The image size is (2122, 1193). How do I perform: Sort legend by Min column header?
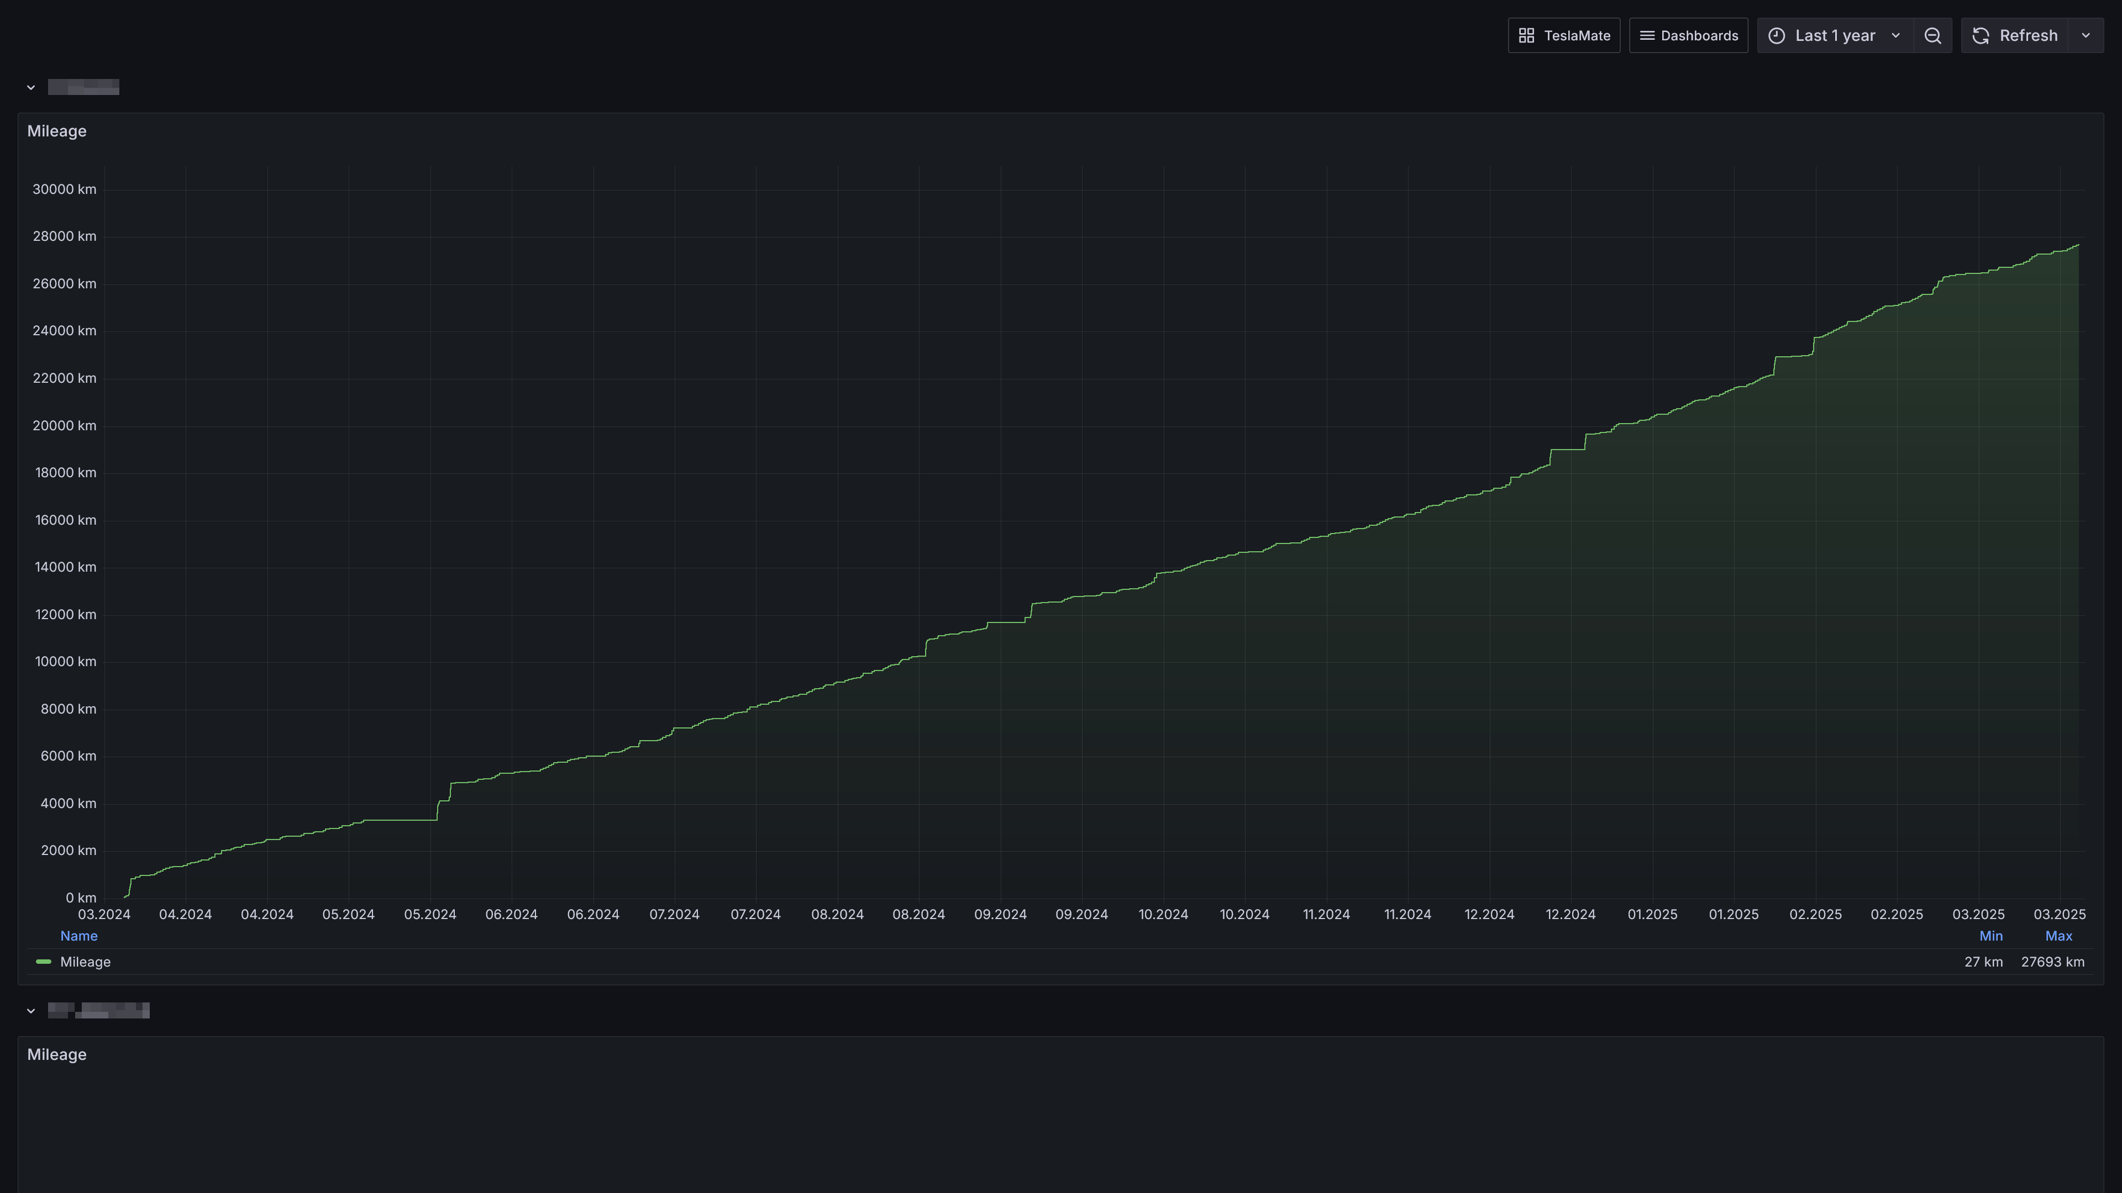1990,936
